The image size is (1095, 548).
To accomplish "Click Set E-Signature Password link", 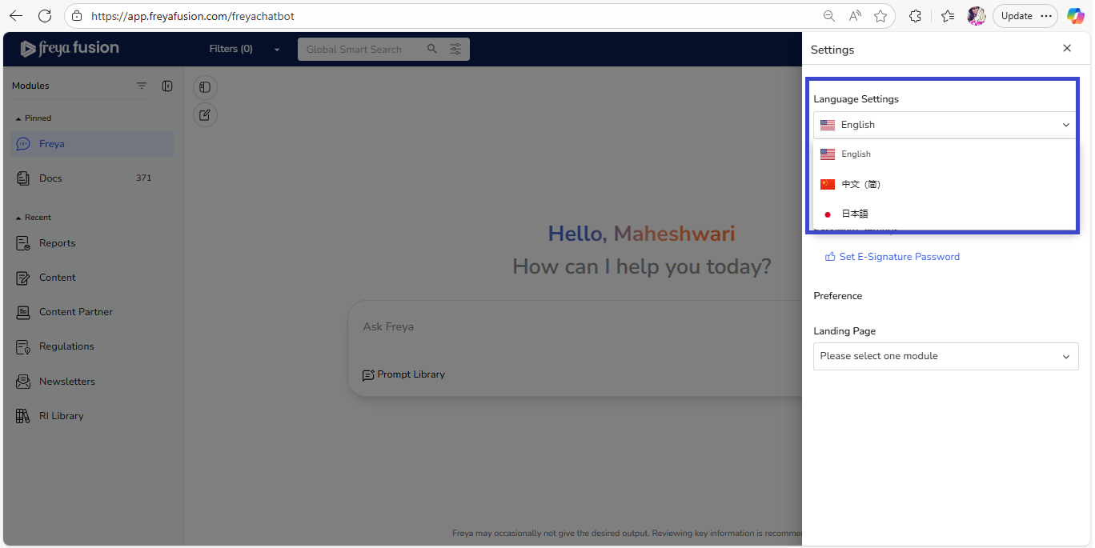I will 899,257.
